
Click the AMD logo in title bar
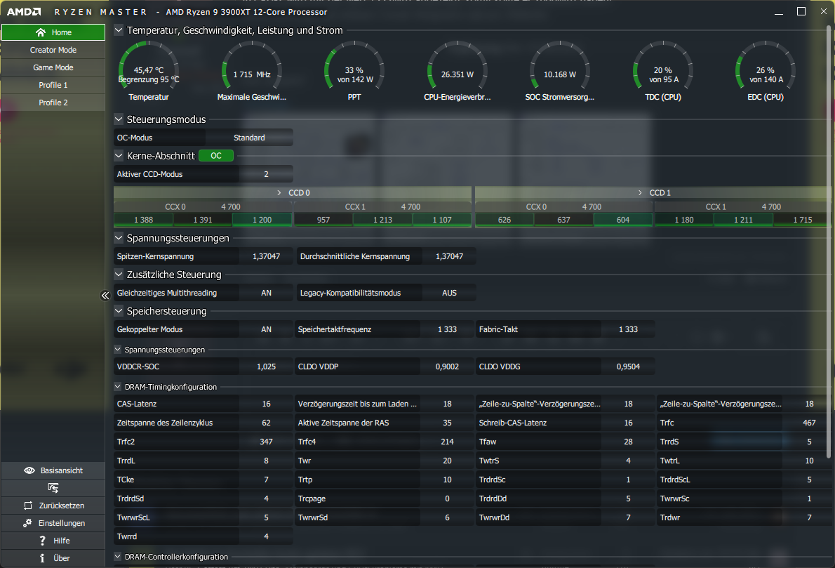click(24, 12)
